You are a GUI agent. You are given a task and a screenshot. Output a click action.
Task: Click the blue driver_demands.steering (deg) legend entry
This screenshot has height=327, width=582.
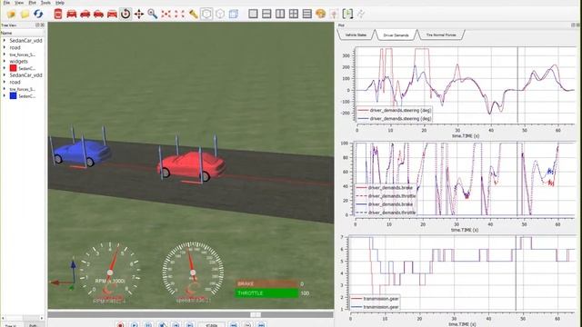click(x=394, y=119)
